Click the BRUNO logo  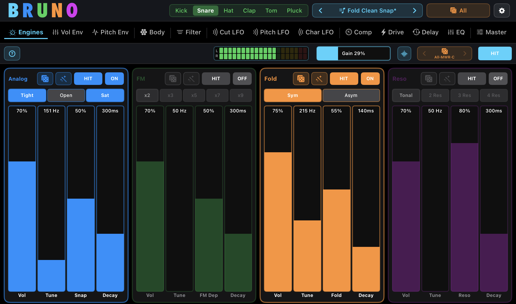point(43,10)
